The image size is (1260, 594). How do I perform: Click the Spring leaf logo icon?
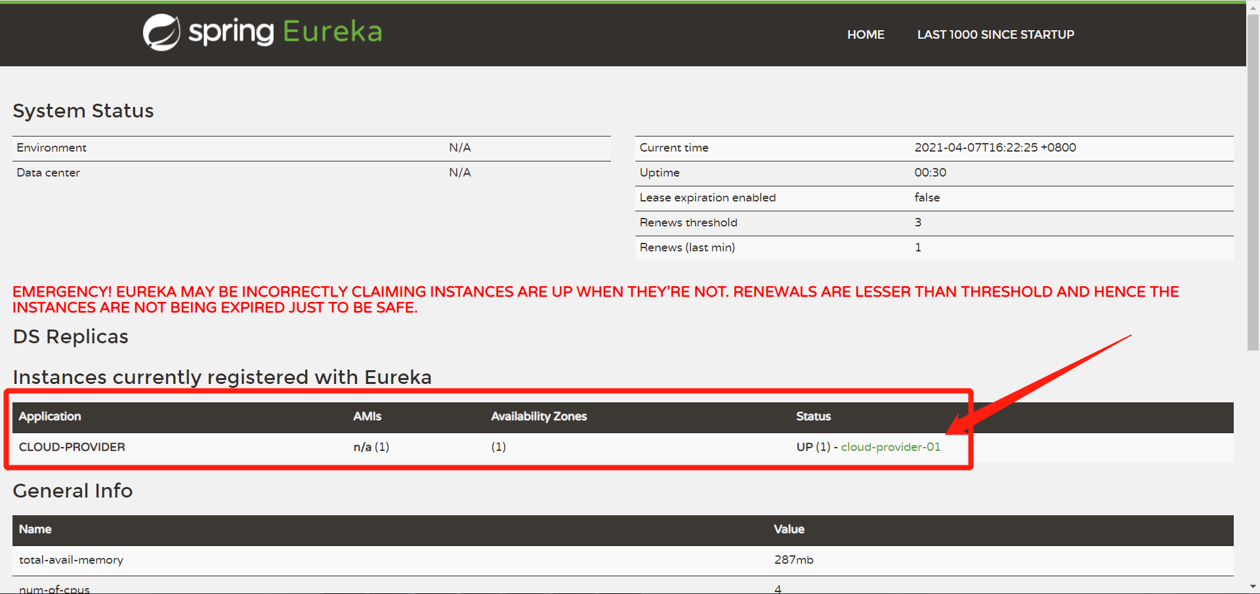[161, 32]
